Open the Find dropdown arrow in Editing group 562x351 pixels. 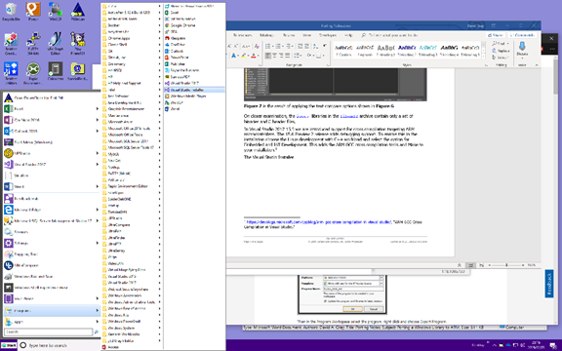[508, 44]
